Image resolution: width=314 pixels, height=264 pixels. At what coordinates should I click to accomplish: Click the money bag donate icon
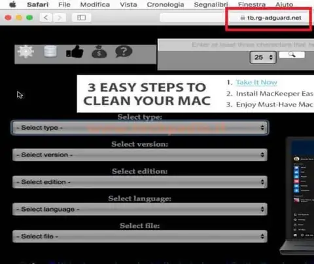click(99, 52)
